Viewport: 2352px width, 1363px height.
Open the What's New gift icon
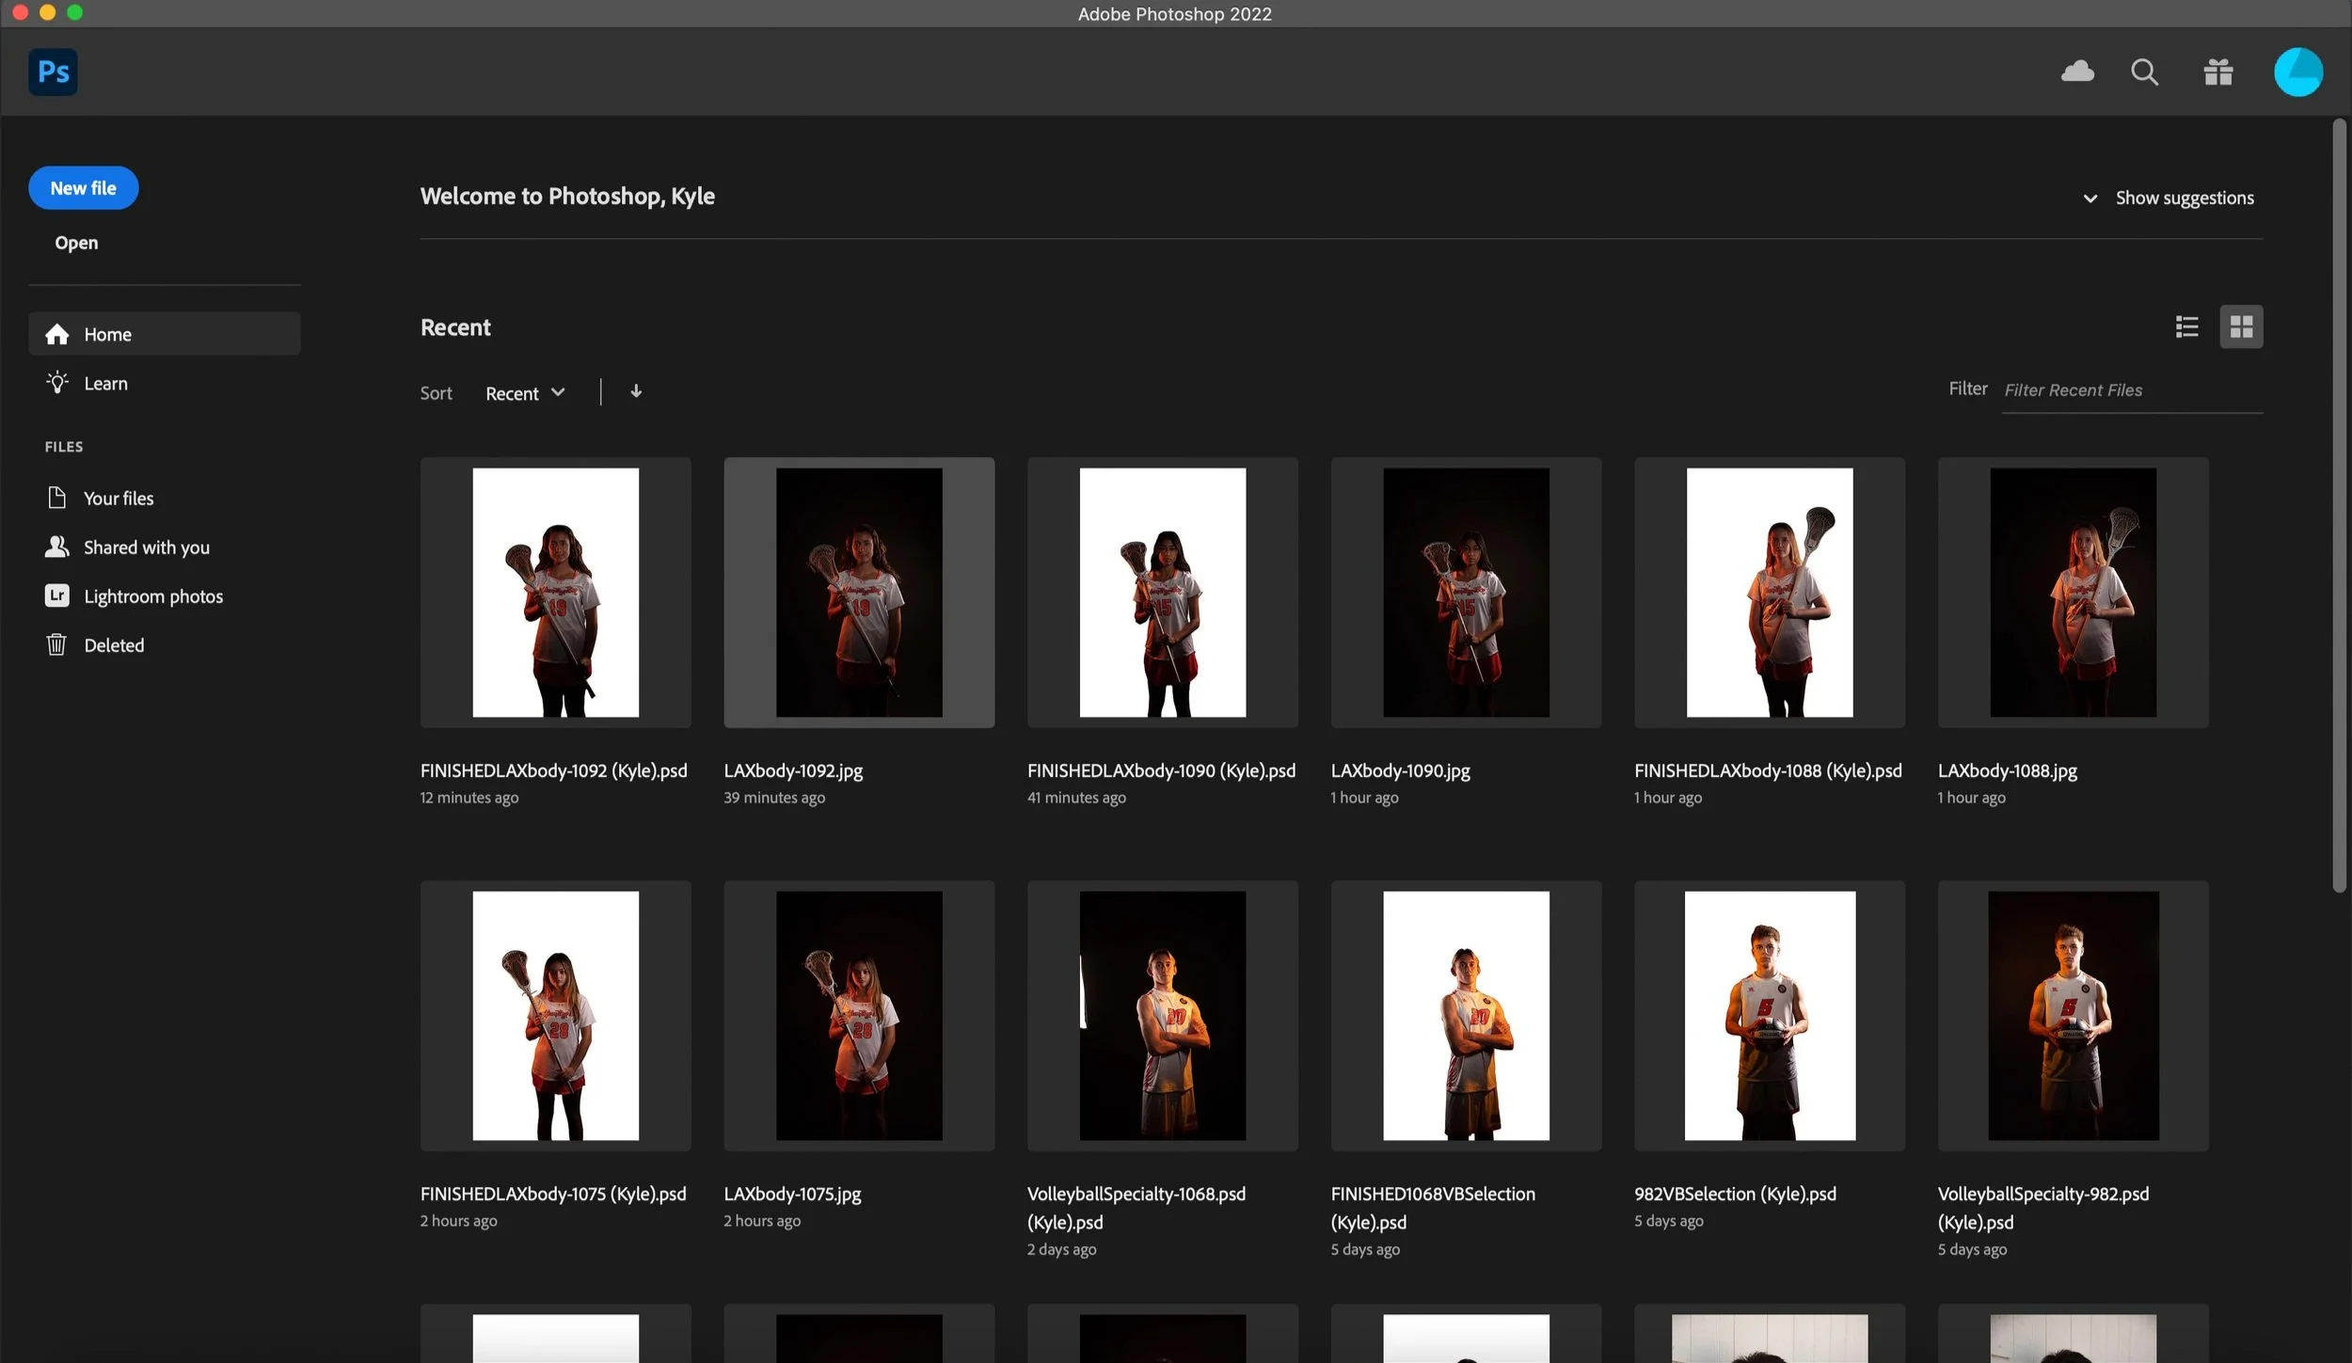(2217, 71)
